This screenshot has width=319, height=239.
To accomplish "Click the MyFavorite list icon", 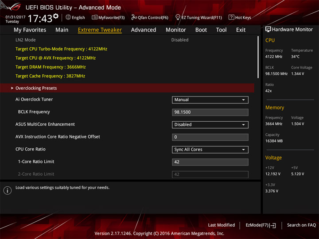I will point(94,17).
